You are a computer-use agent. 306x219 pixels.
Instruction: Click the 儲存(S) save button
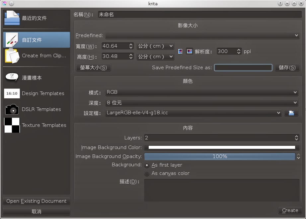pyautogui.click(x=287, y=68)
